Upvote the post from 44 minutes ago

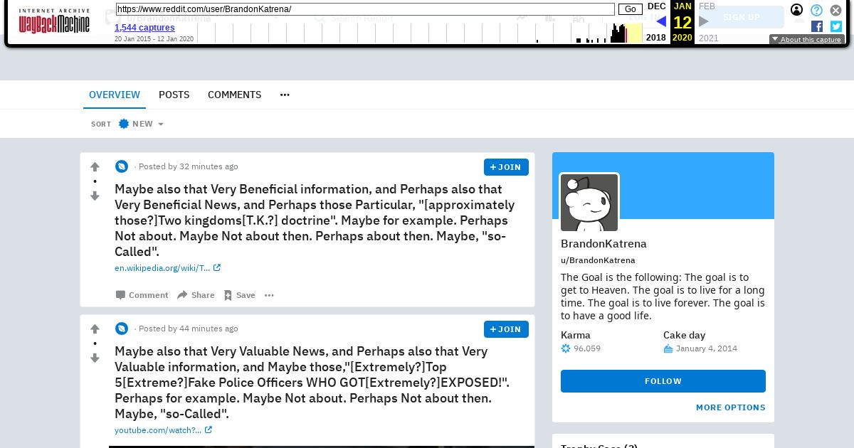coord(95,329)
